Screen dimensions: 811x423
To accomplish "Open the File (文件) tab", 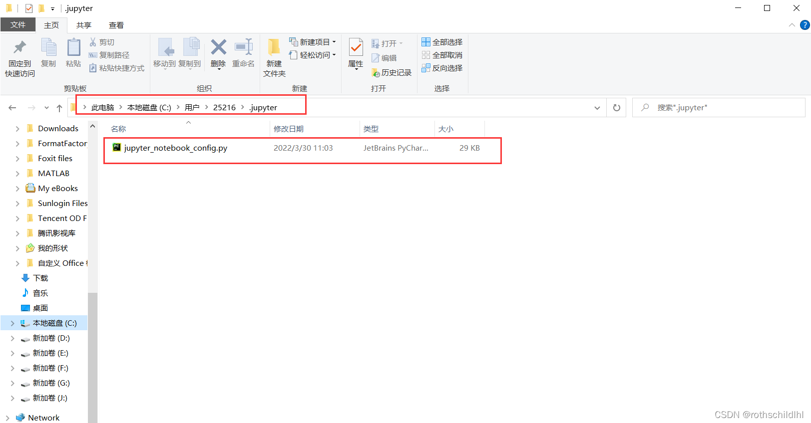I will point(18,25).
